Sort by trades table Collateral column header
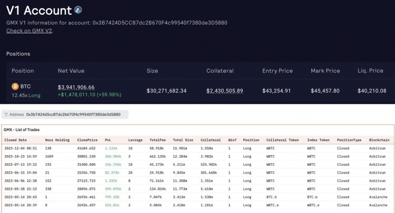Image resolution: width=395 pixels, height=213 pixels. 211,140
